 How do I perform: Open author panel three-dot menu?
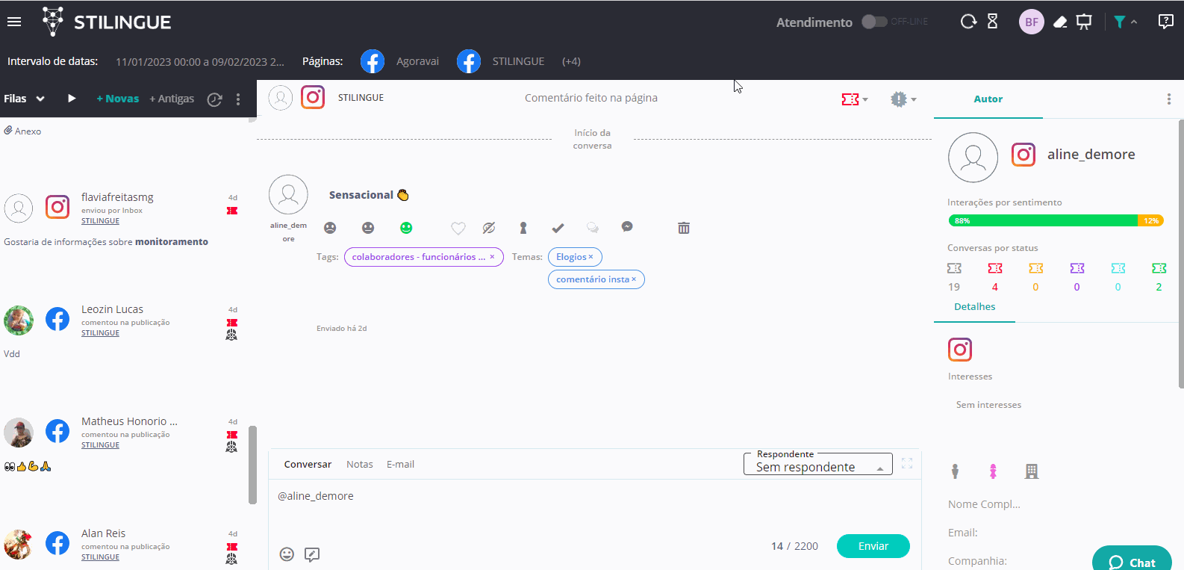coord(1169,99)
